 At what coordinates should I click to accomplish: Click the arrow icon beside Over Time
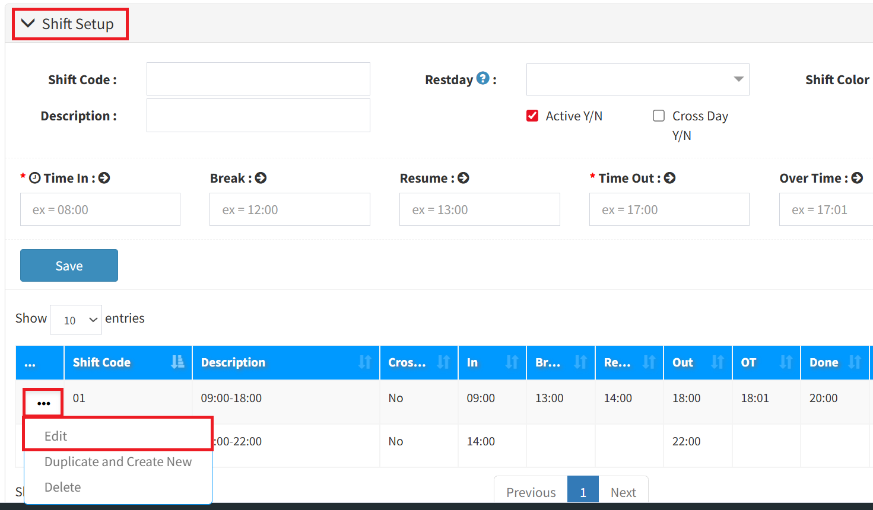point(857,178)
